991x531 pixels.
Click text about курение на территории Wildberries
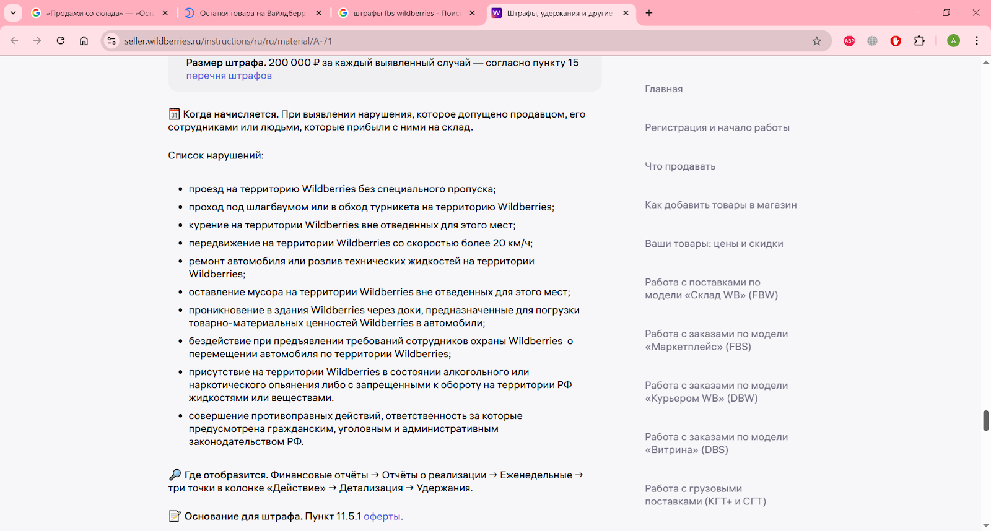coord(352,225)
